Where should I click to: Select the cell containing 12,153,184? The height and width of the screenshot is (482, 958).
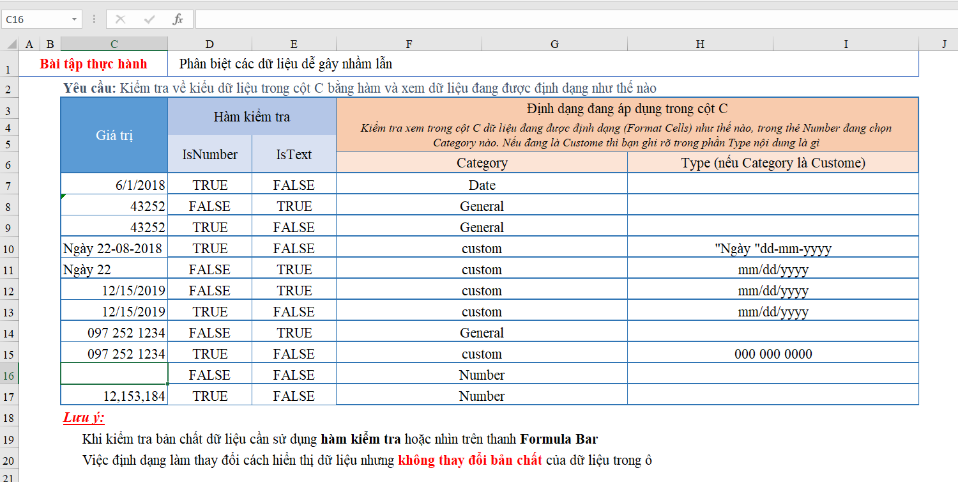(x=114, y=396)
